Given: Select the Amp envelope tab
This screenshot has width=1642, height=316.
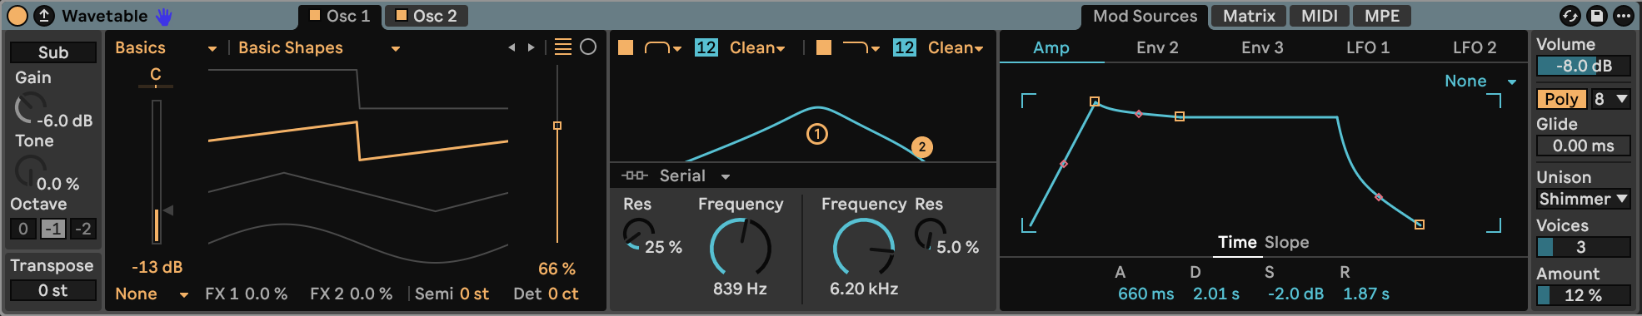Looking at the screenshot, I should pos(1051,47).
